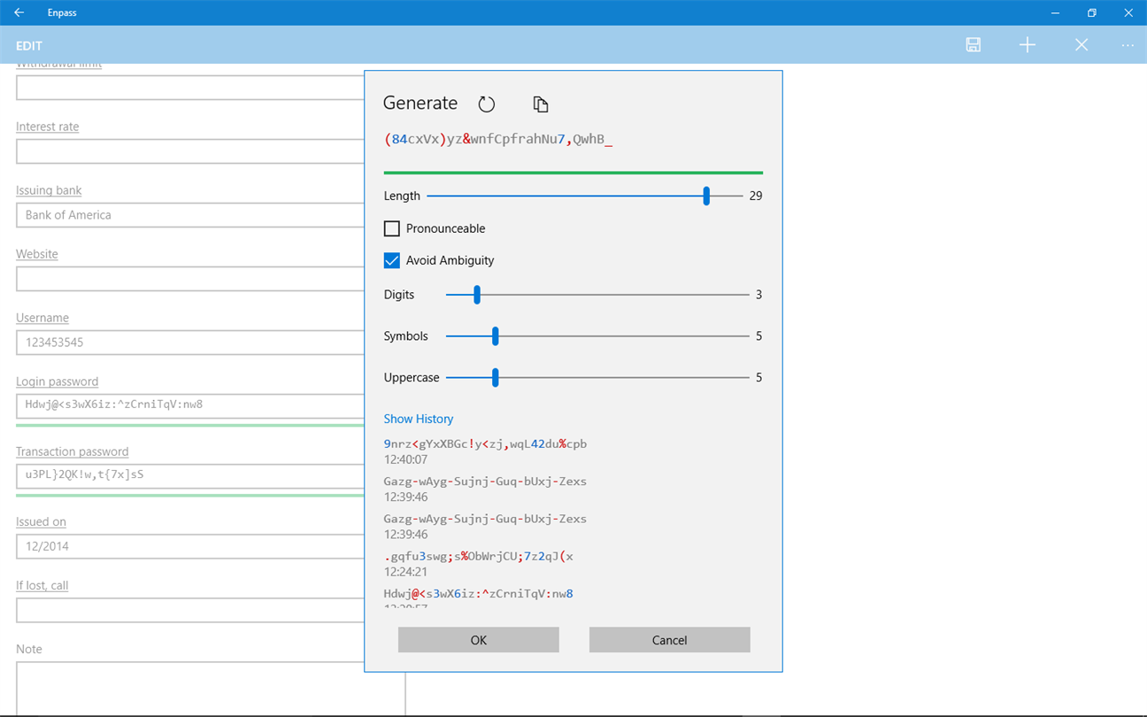Close the Enpass window
The width and height of the screenshot is (1147, 717).
(1128, 12)
